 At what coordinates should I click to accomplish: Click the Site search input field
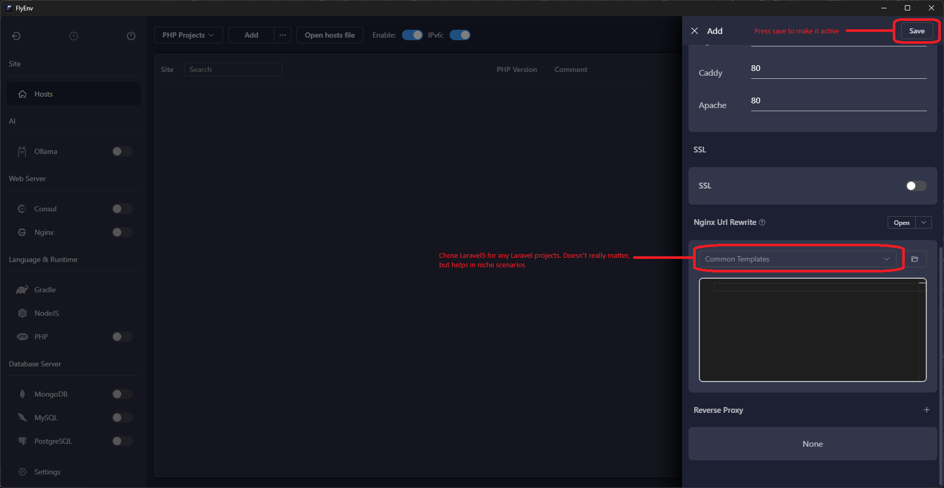tap(233, 69)
